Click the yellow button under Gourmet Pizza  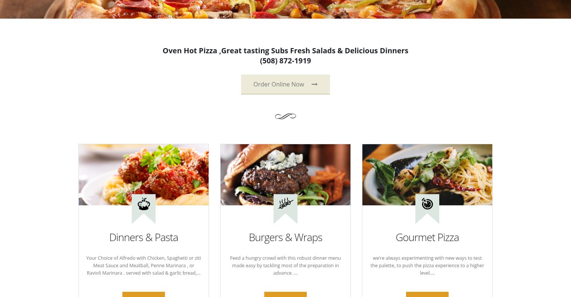[x=427, y=294]
